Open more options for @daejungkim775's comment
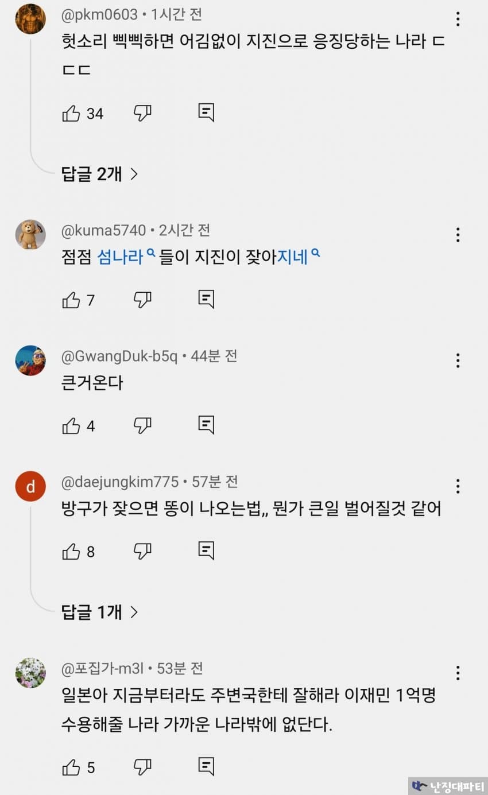 (458, 486)
